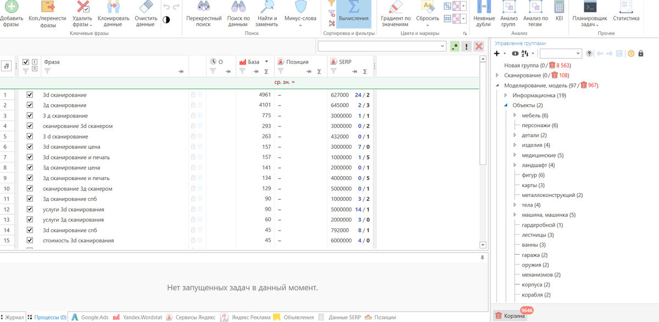This screenshot has height=322, width=659.
Task: Open the KEI calculator
Action: 559,11
